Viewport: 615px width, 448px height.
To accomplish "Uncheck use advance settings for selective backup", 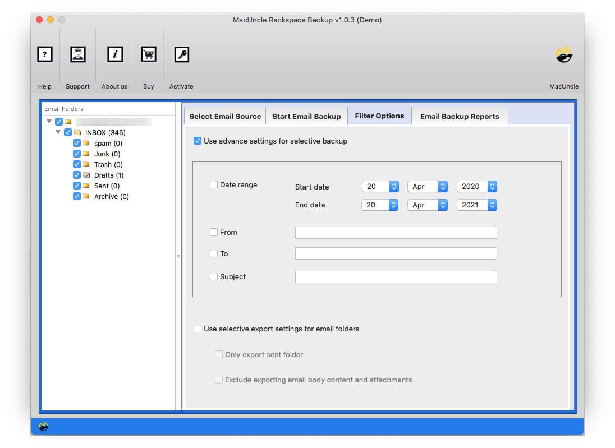I will click(x=198, y=141).
